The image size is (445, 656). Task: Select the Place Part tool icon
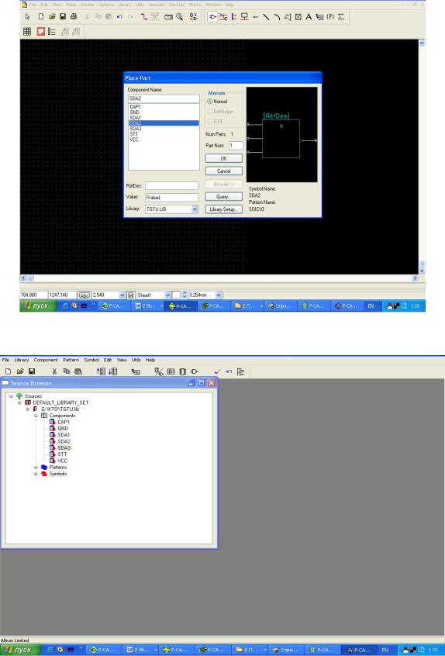pyautogui.click(x=213, y=17)
